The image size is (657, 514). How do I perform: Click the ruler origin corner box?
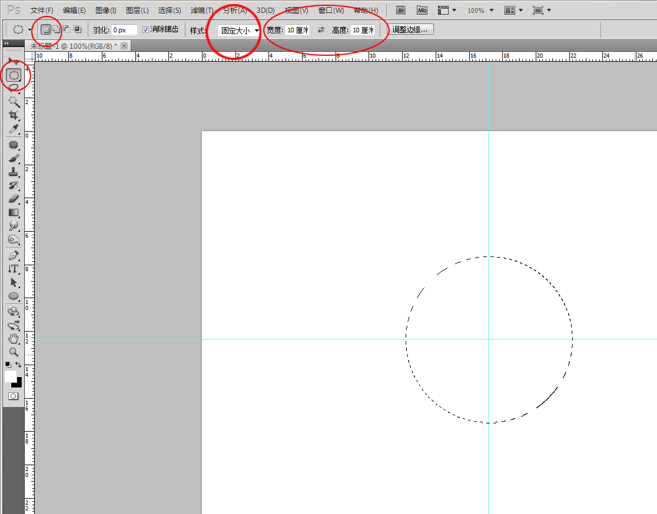click(29, 56)
